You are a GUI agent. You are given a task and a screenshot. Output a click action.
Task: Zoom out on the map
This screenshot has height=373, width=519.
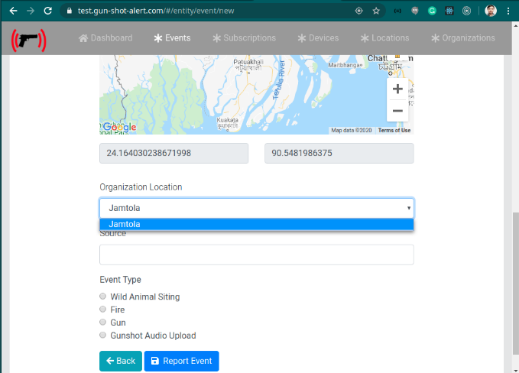coord(397,111)
